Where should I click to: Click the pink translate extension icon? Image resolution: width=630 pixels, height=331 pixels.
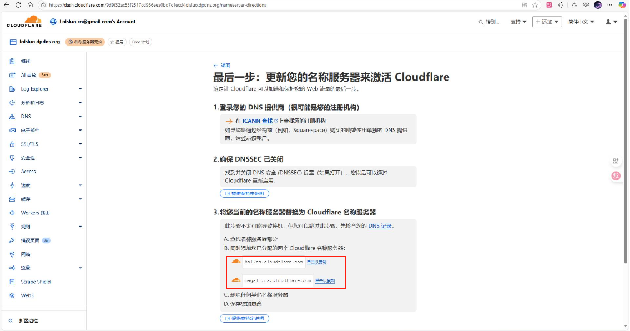pyautogui.click(x=549, y=5)
